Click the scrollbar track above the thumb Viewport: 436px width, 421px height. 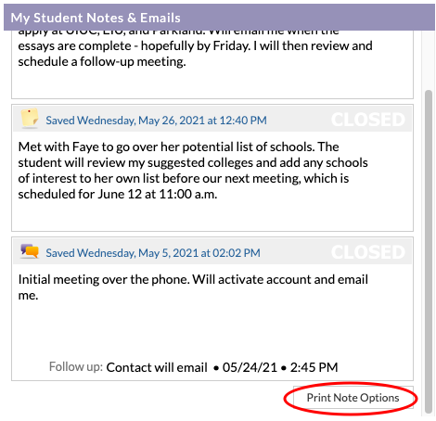429,60
